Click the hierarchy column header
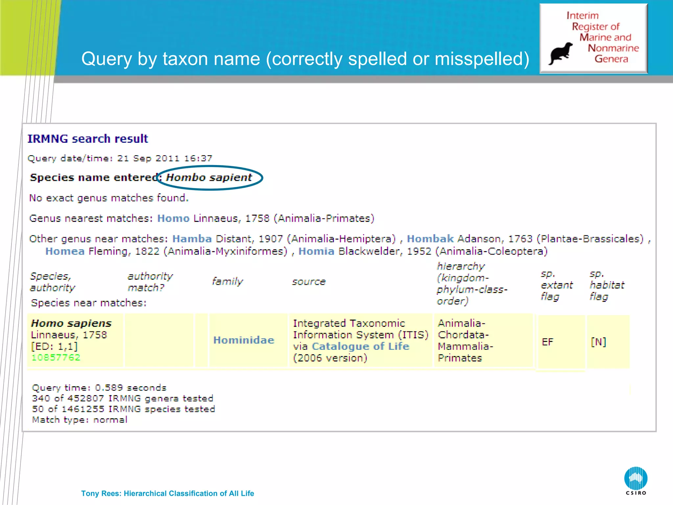The width and height of the screenshot is (673, 505). coord(472,284)
